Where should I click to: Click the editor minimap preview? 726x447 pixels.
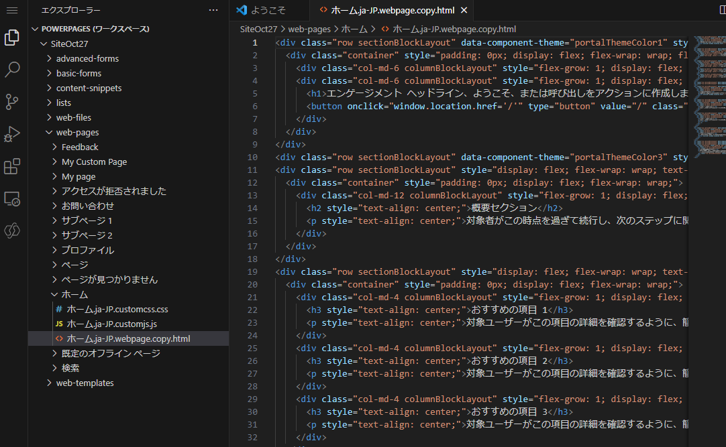coord(709,97)
